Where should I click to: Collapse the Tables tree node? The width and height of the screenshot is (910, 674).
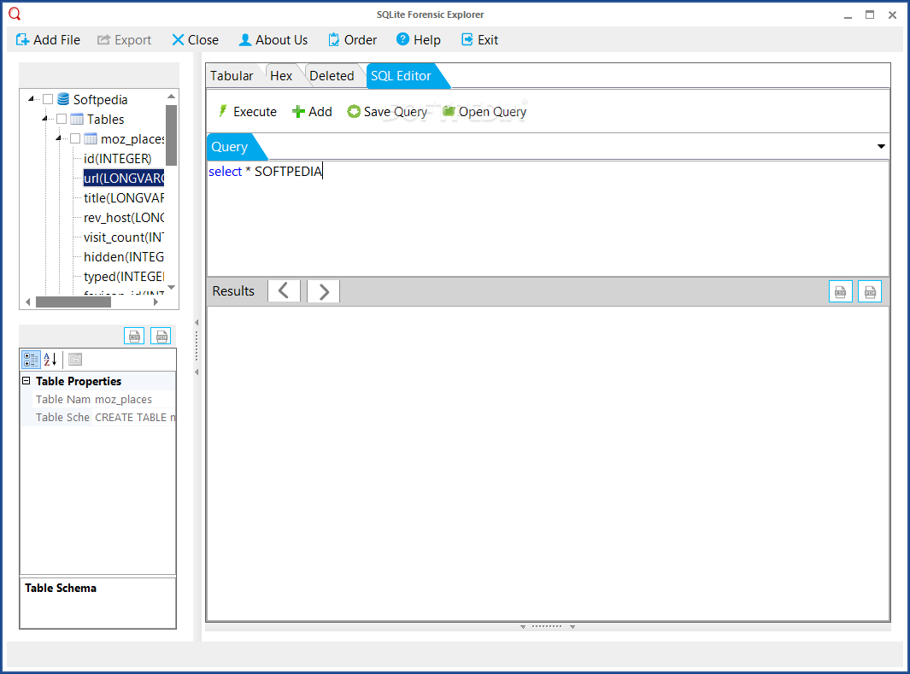coord(44,119)
